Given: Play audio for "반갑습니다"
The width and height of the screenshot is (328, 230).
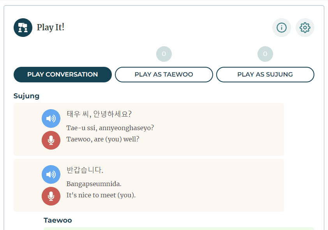Looking at the screenshot, I should click(x=51, y=174).
